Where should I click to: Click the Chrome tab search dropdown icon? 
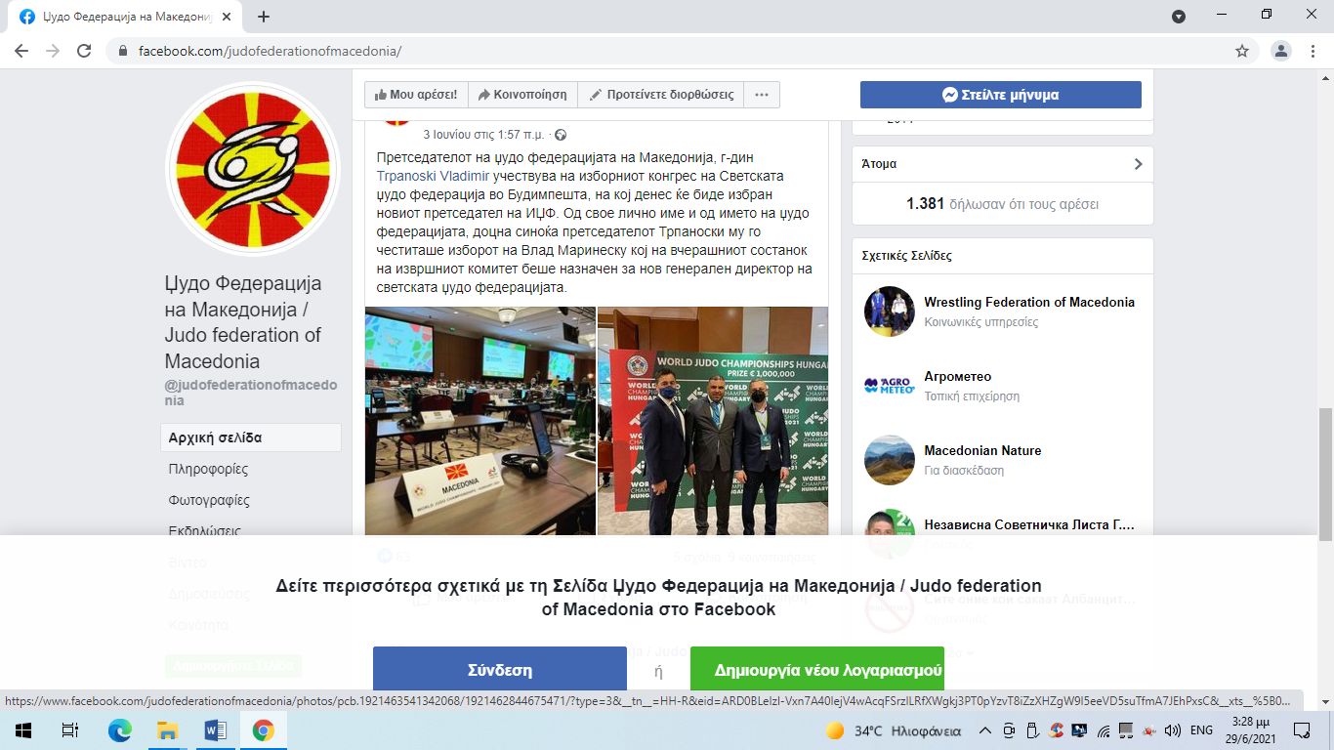tap(1179, 17)
